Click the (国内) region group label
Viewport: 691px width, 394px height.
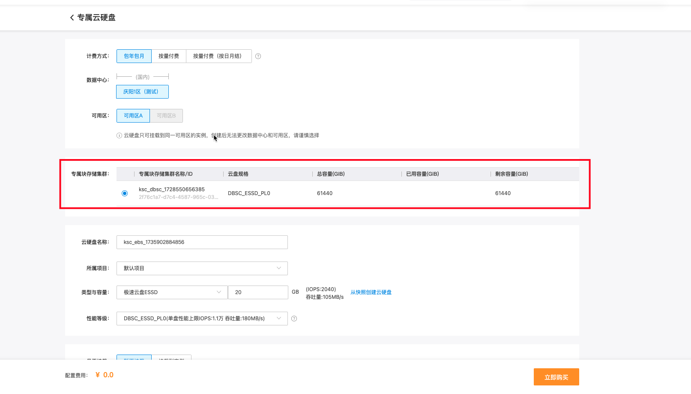pos(143,77)
